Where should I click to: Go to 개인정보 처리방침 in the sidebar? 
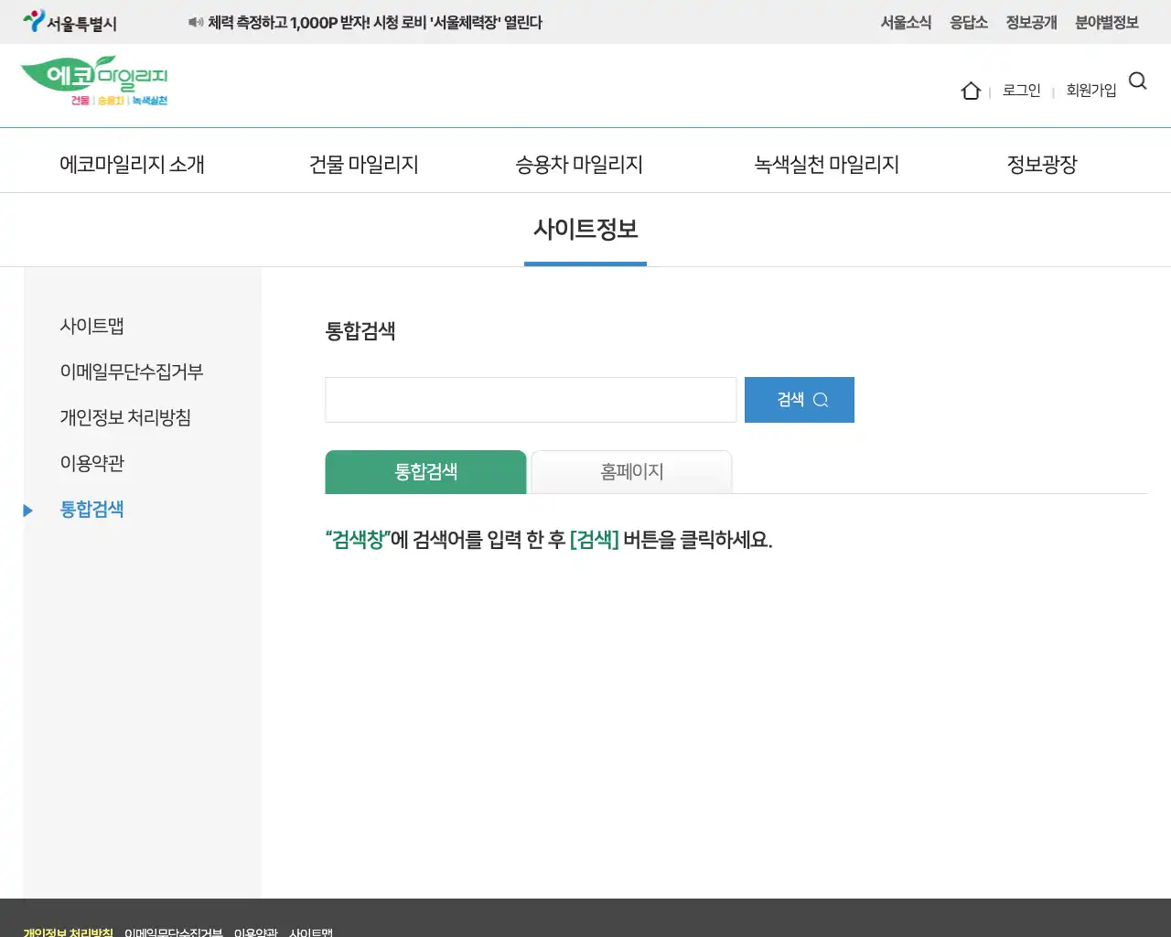(125, 417)
